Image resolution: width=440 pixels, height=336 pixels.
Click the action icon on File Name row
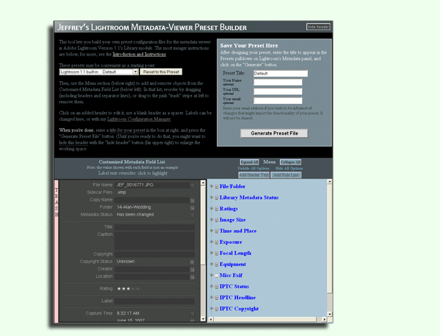point(192,186)
